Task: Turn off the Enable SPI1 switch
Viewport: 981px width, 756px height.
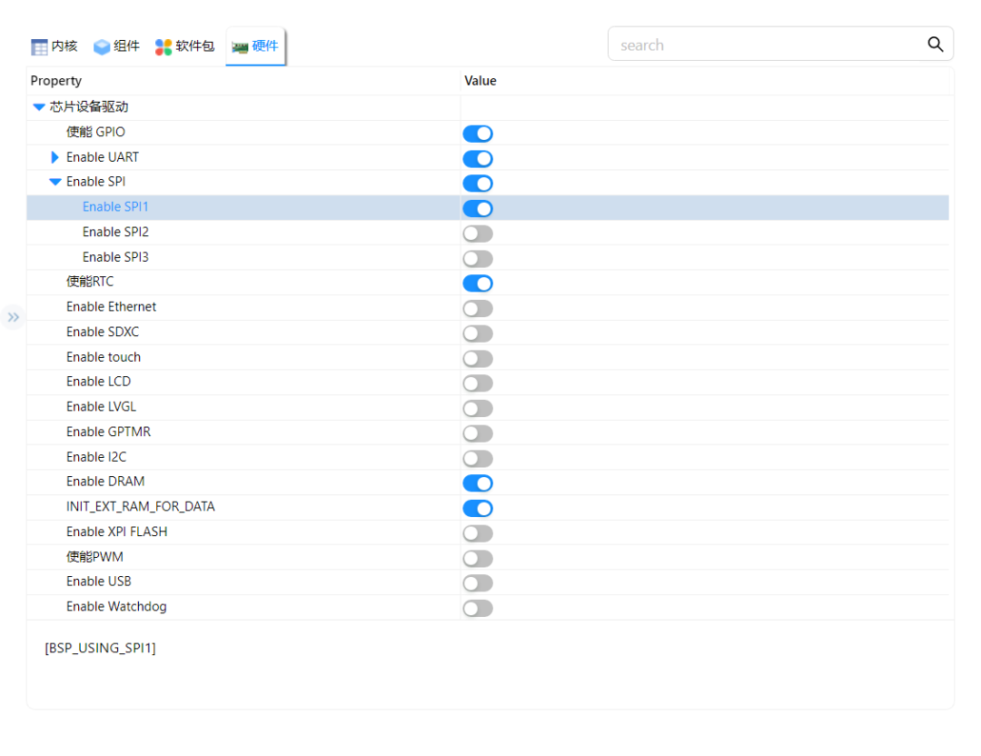Action: tap(478, 208)
